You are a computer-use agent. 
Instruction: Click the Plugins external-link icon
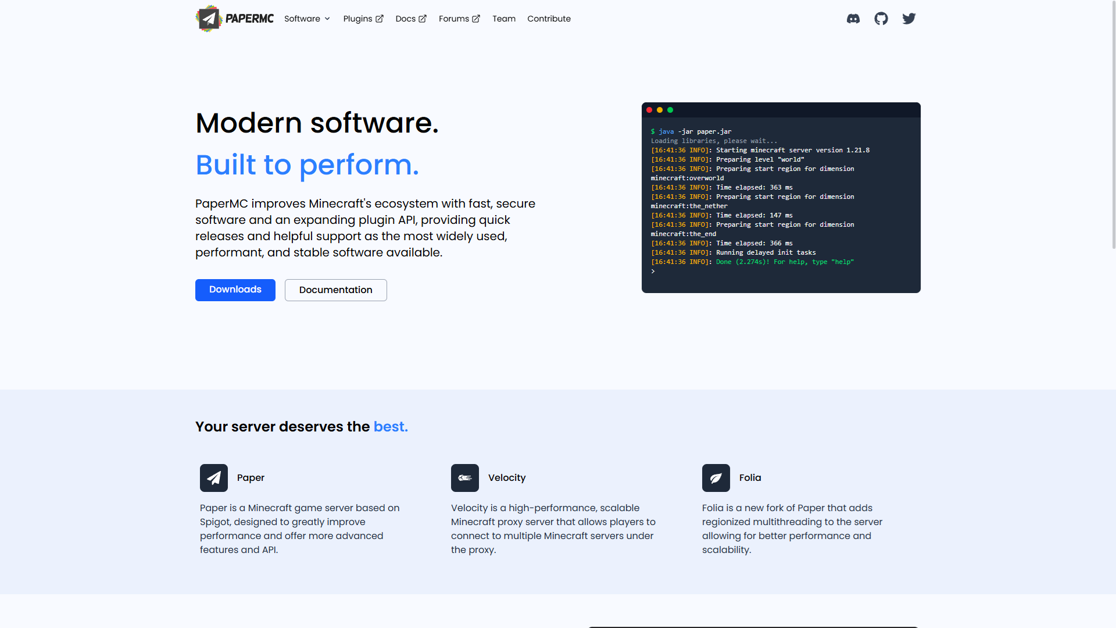point(380,19)
